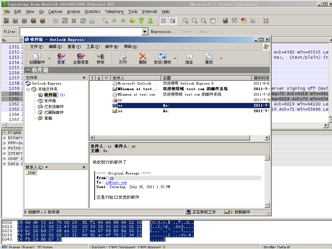
Task: Select Microsoft Outlook welcome message row
Action: point(180,83)
